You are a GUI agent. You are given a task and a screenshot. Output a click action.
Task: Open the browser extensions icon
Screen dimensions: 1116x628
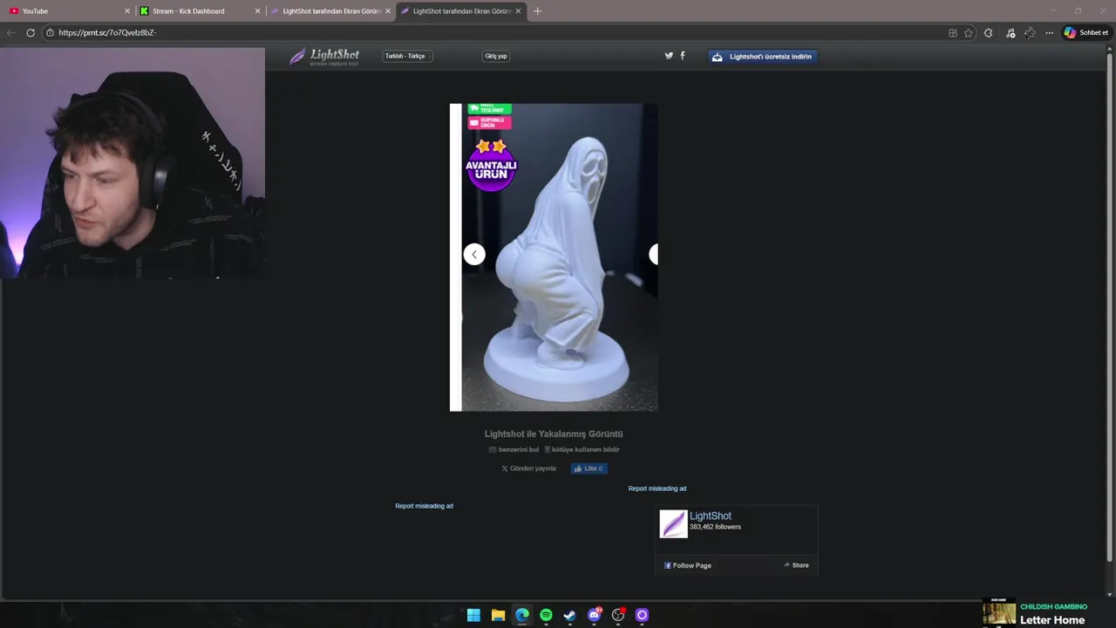coord(988,32)
